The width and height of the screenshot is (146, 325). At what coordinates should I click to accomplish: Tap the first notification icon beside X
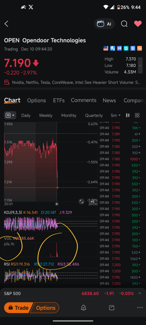pyautogui.click(x=23, y=7)
